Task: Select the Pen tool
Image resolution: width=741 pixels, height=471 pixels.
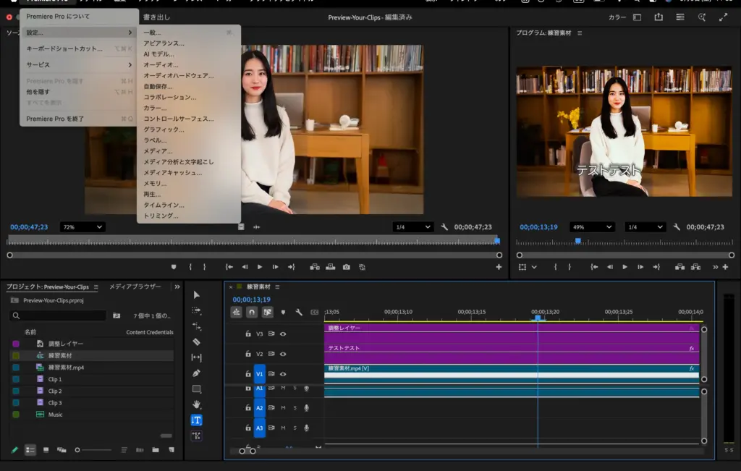Action: [x=196, y=373]
